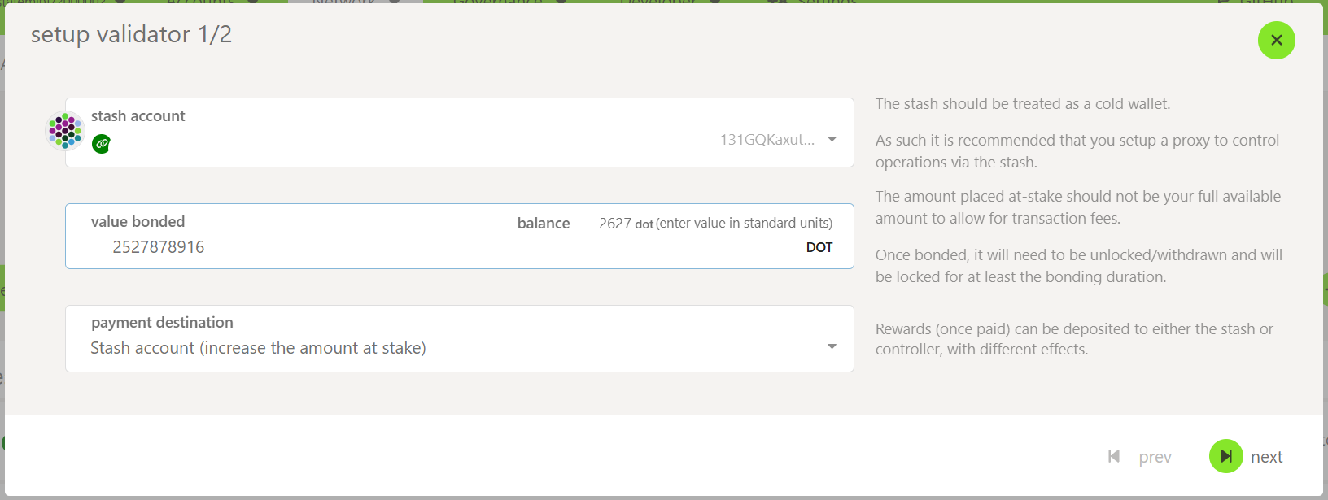Expand the 131GQKaxut account chooser caret
1328x500 pixels.
tap(832, 138)
